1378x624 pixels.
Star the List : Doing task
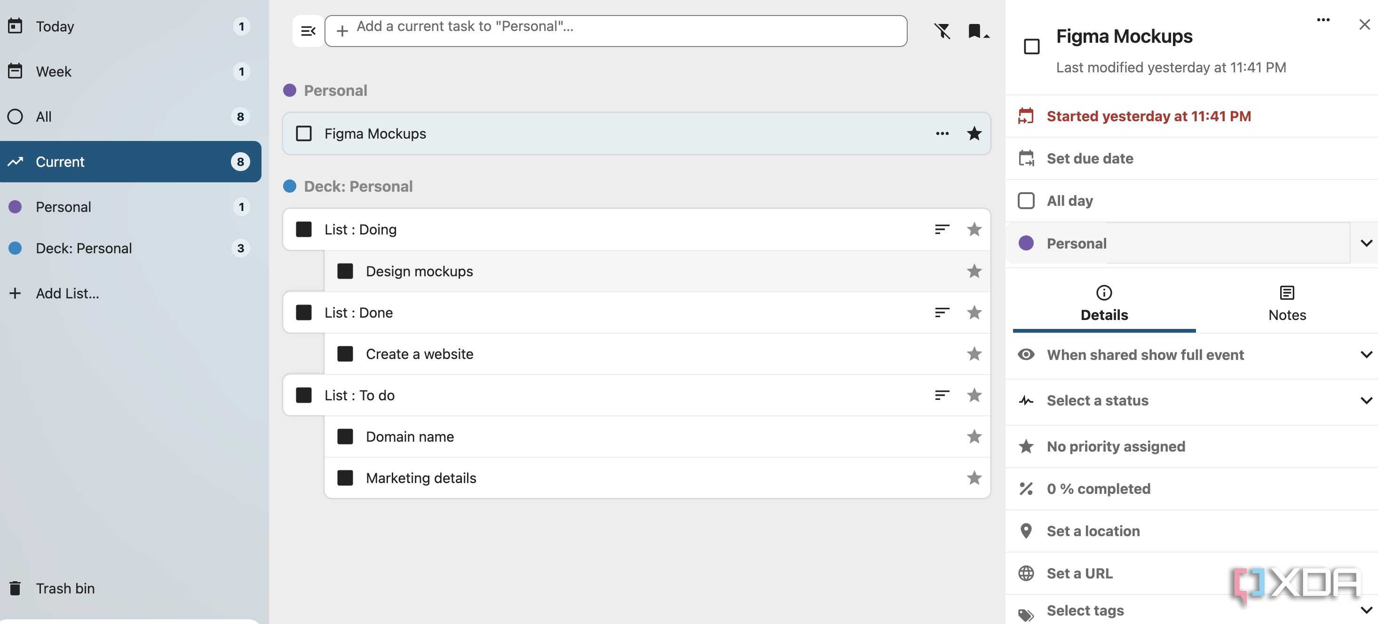point(974,229)
